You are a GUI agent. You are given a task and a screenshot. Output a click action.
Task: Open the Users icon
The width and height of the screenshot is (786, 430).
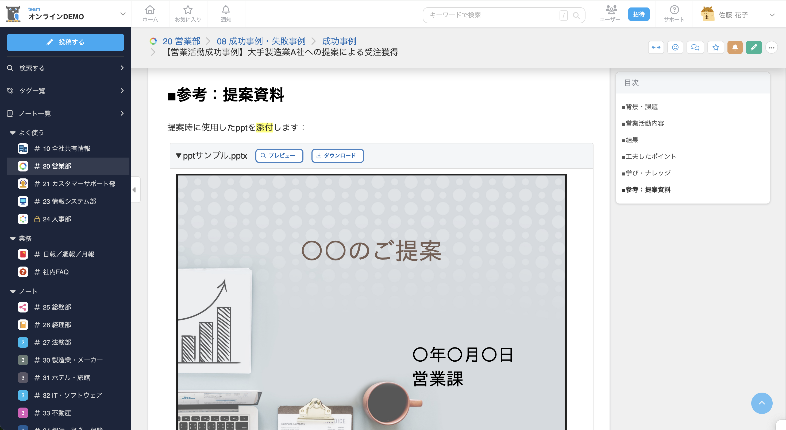click(610, 14)
